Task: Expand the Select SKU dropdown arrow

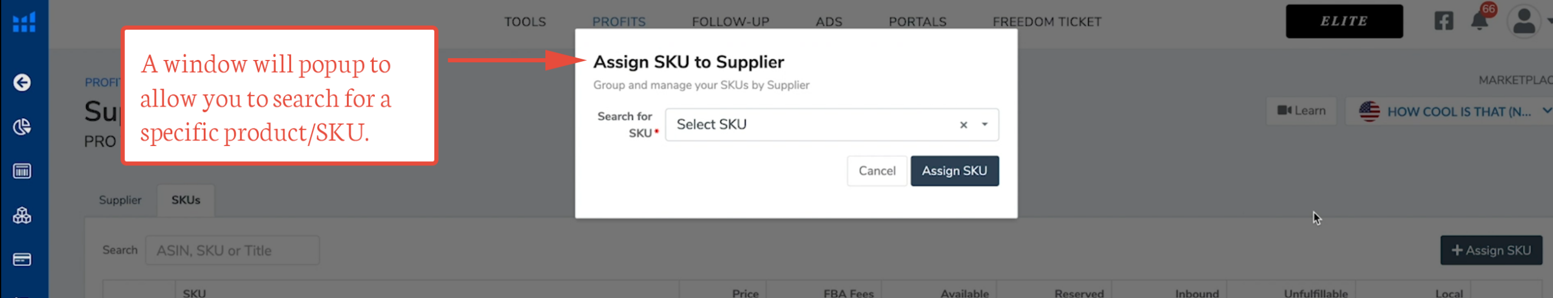Action: point(985,125)
